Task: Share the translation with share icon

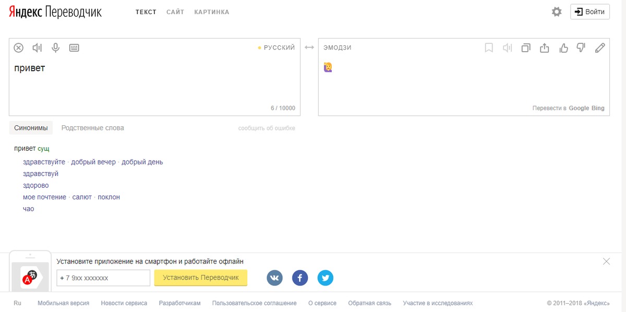Action: (x=545, y=48)
